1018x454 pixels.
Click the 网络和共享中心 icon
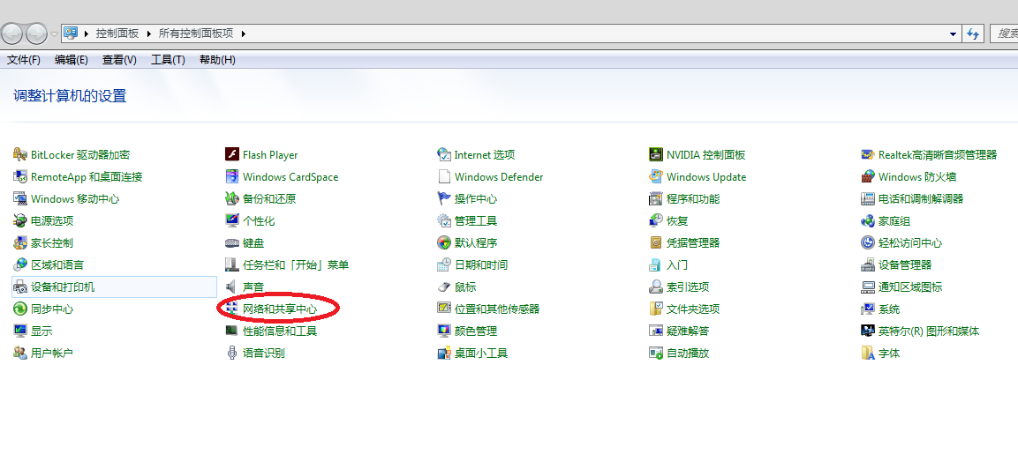(x=232, y=309)
